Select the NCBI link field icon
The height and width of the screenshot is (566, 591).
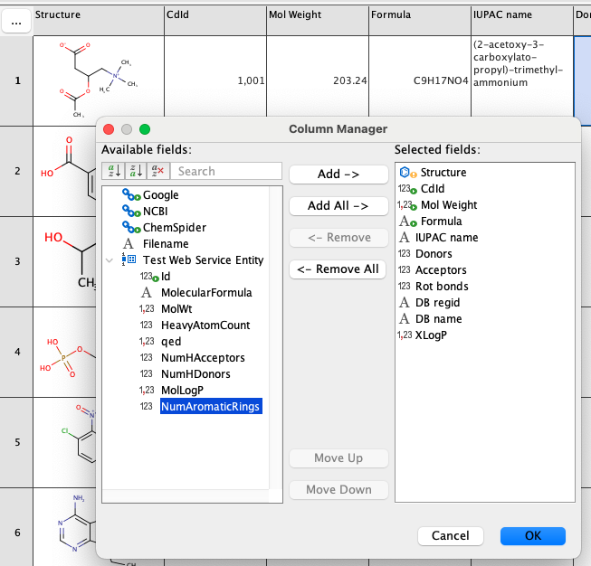(x=131, y=212)
